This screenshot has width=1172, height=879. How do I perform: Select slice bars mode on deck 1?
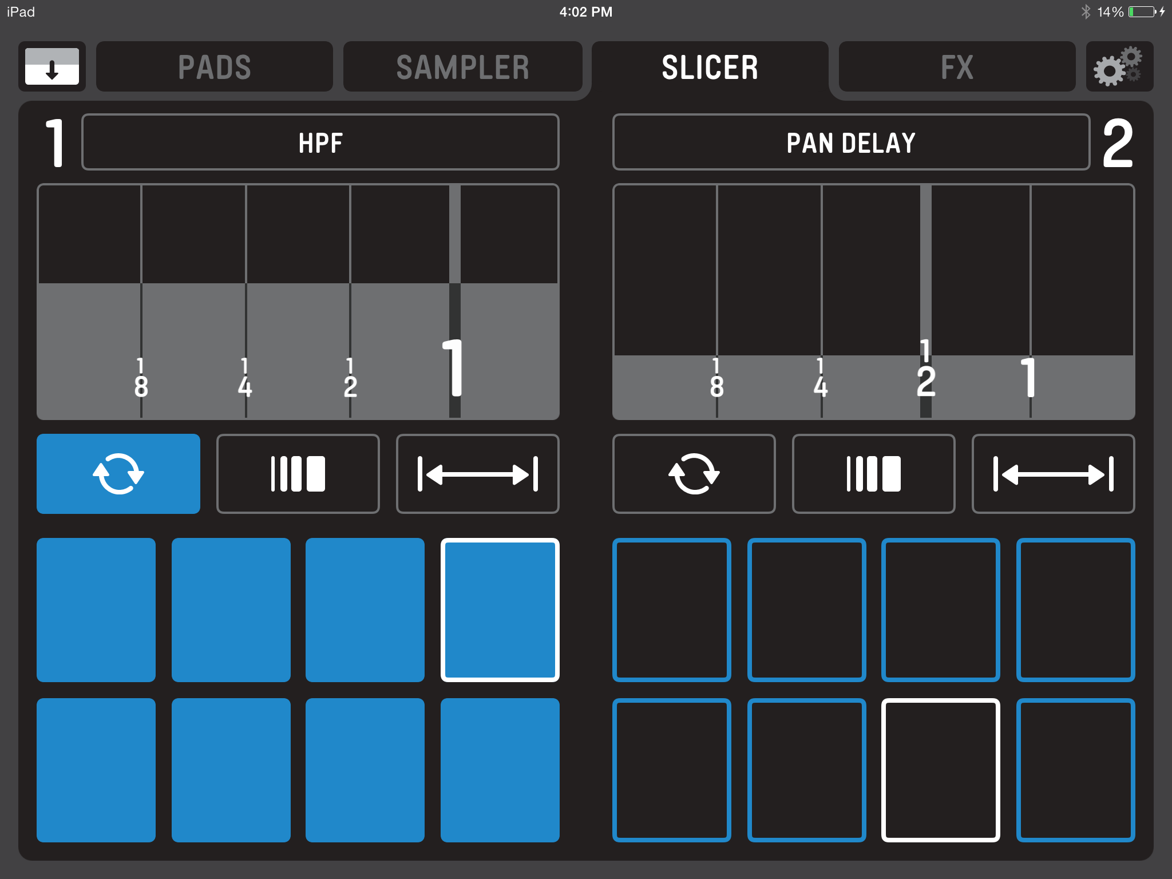pyautogui.click(x=298, y=474)
